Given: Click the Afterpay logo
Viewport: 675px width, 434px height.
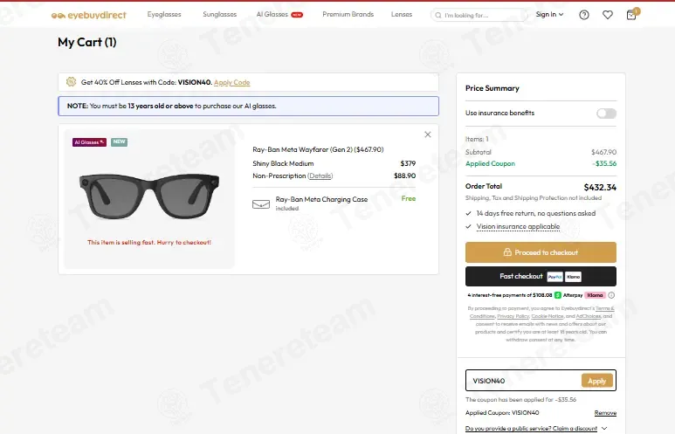Looking at the screenshot, I should pyautogui.click(x=568, y=295).
